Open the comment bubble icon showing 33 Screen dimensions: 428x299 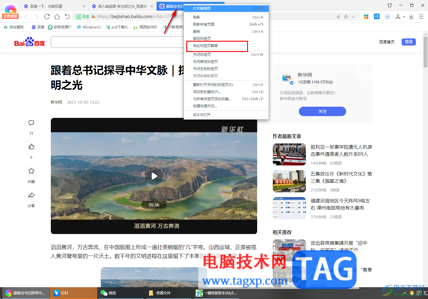click(31, 123)
